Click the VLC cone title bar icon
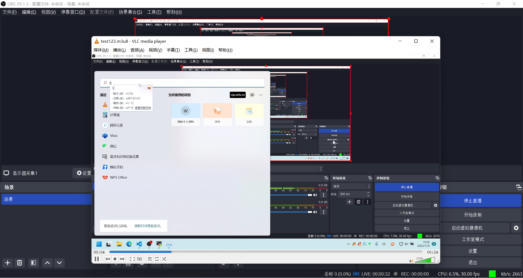The height and width of the screenshot is (278, 523). pyautogui.click(x=97, y=41)
